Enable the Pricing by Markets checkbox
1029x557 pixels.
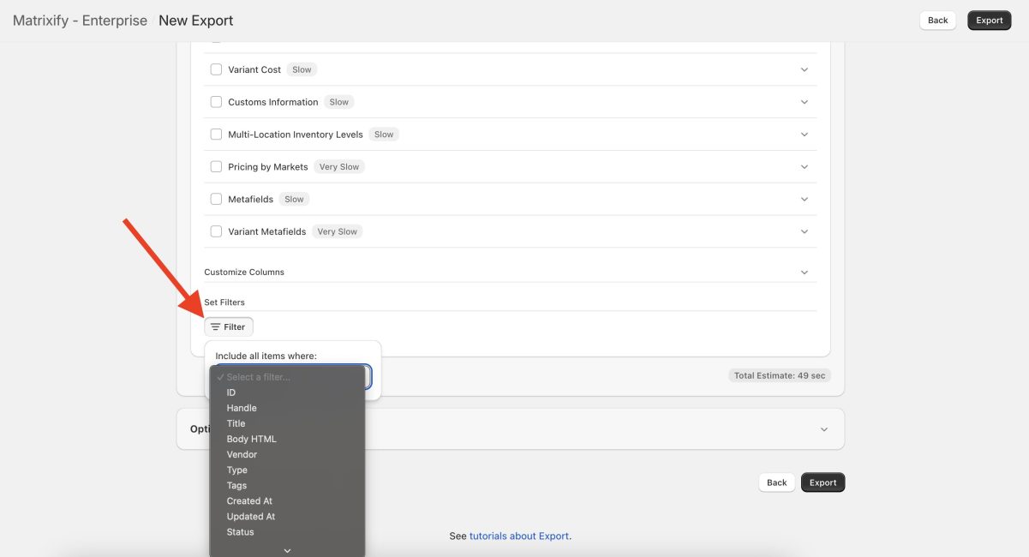click(216, 165)
